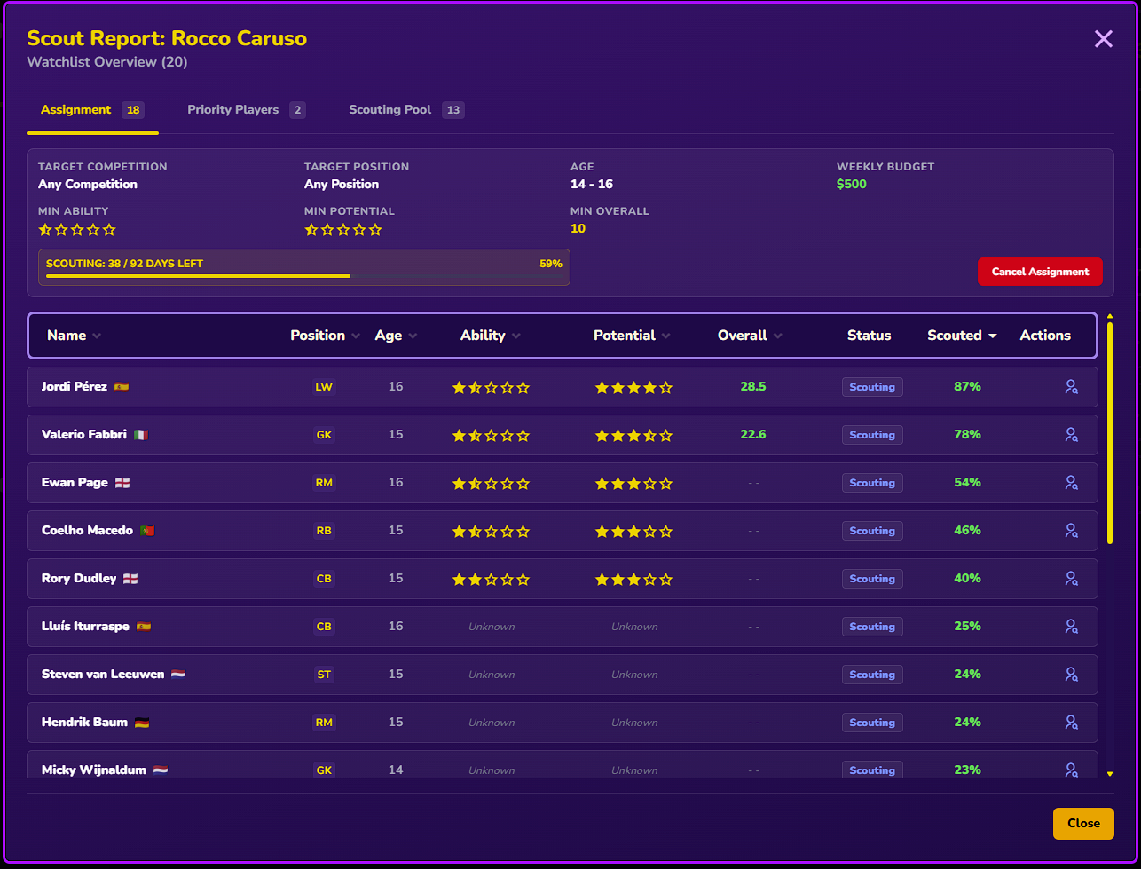Click Watchlist Overview (20) subtitle

[x=107, y=62]
